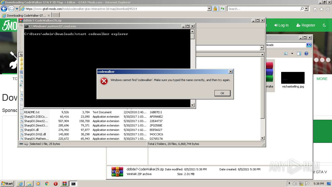Click the Internet Explorer Search box
The width and height of the screenshot is (332, 187).
[263, 9]
